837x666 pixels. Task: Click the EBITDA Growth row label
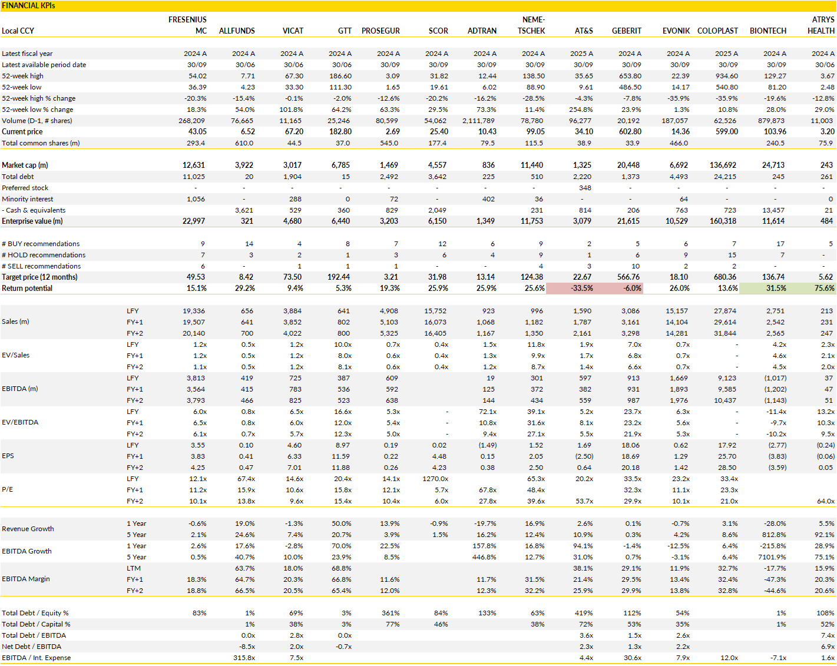pyautogui.click(x=27, y=552)
